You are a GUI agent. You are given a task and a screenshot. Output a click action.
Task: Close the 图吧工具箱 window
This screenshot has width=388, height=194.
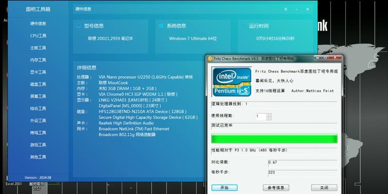point(307,9)
